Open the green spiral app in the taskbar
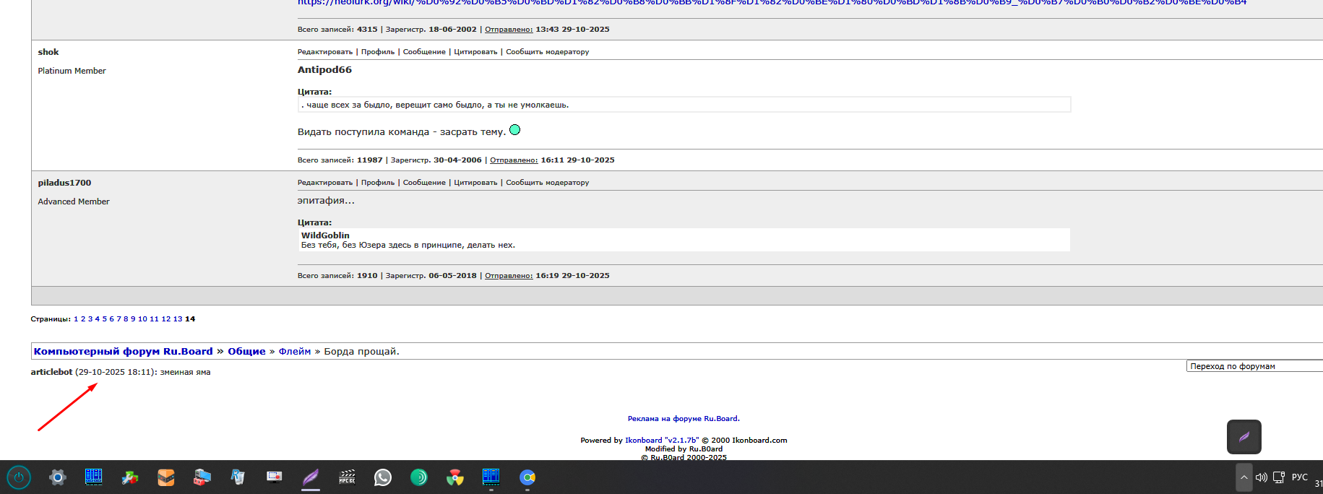The image size is (1323, 494). tap(419, 477)
